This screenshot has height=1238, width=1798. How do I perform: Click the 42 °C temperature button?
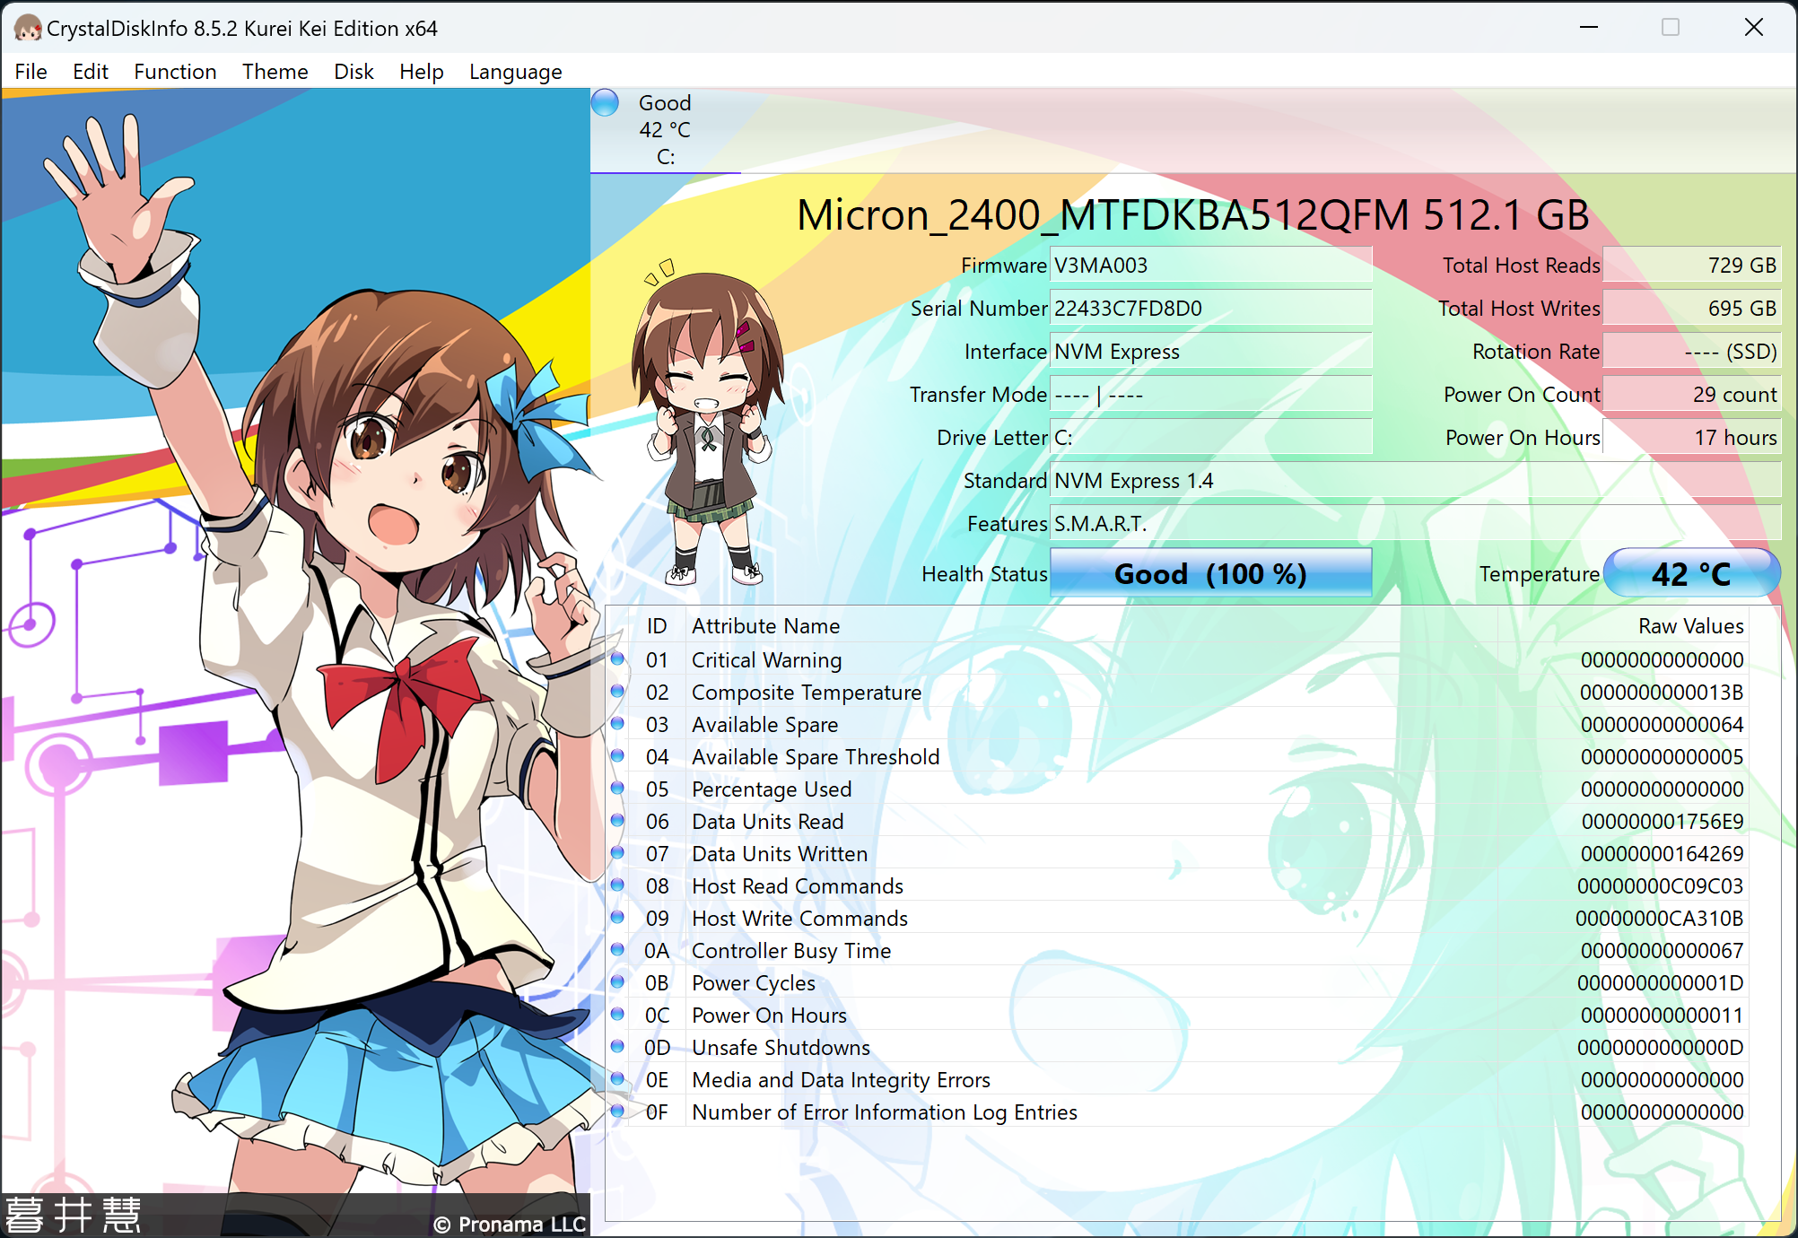1690,573
